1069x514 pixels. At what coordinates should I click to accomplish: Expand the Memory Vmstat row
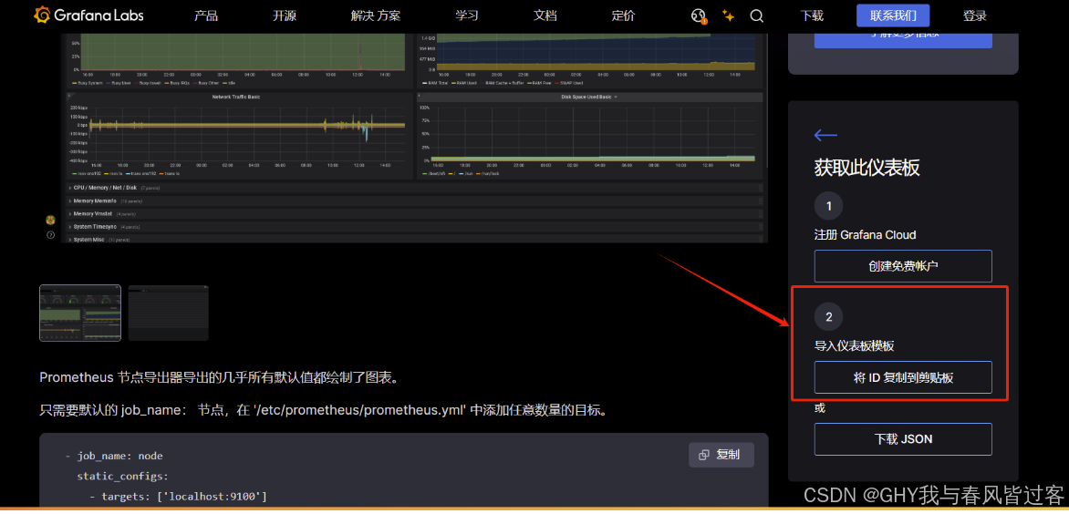coord(416,214)
